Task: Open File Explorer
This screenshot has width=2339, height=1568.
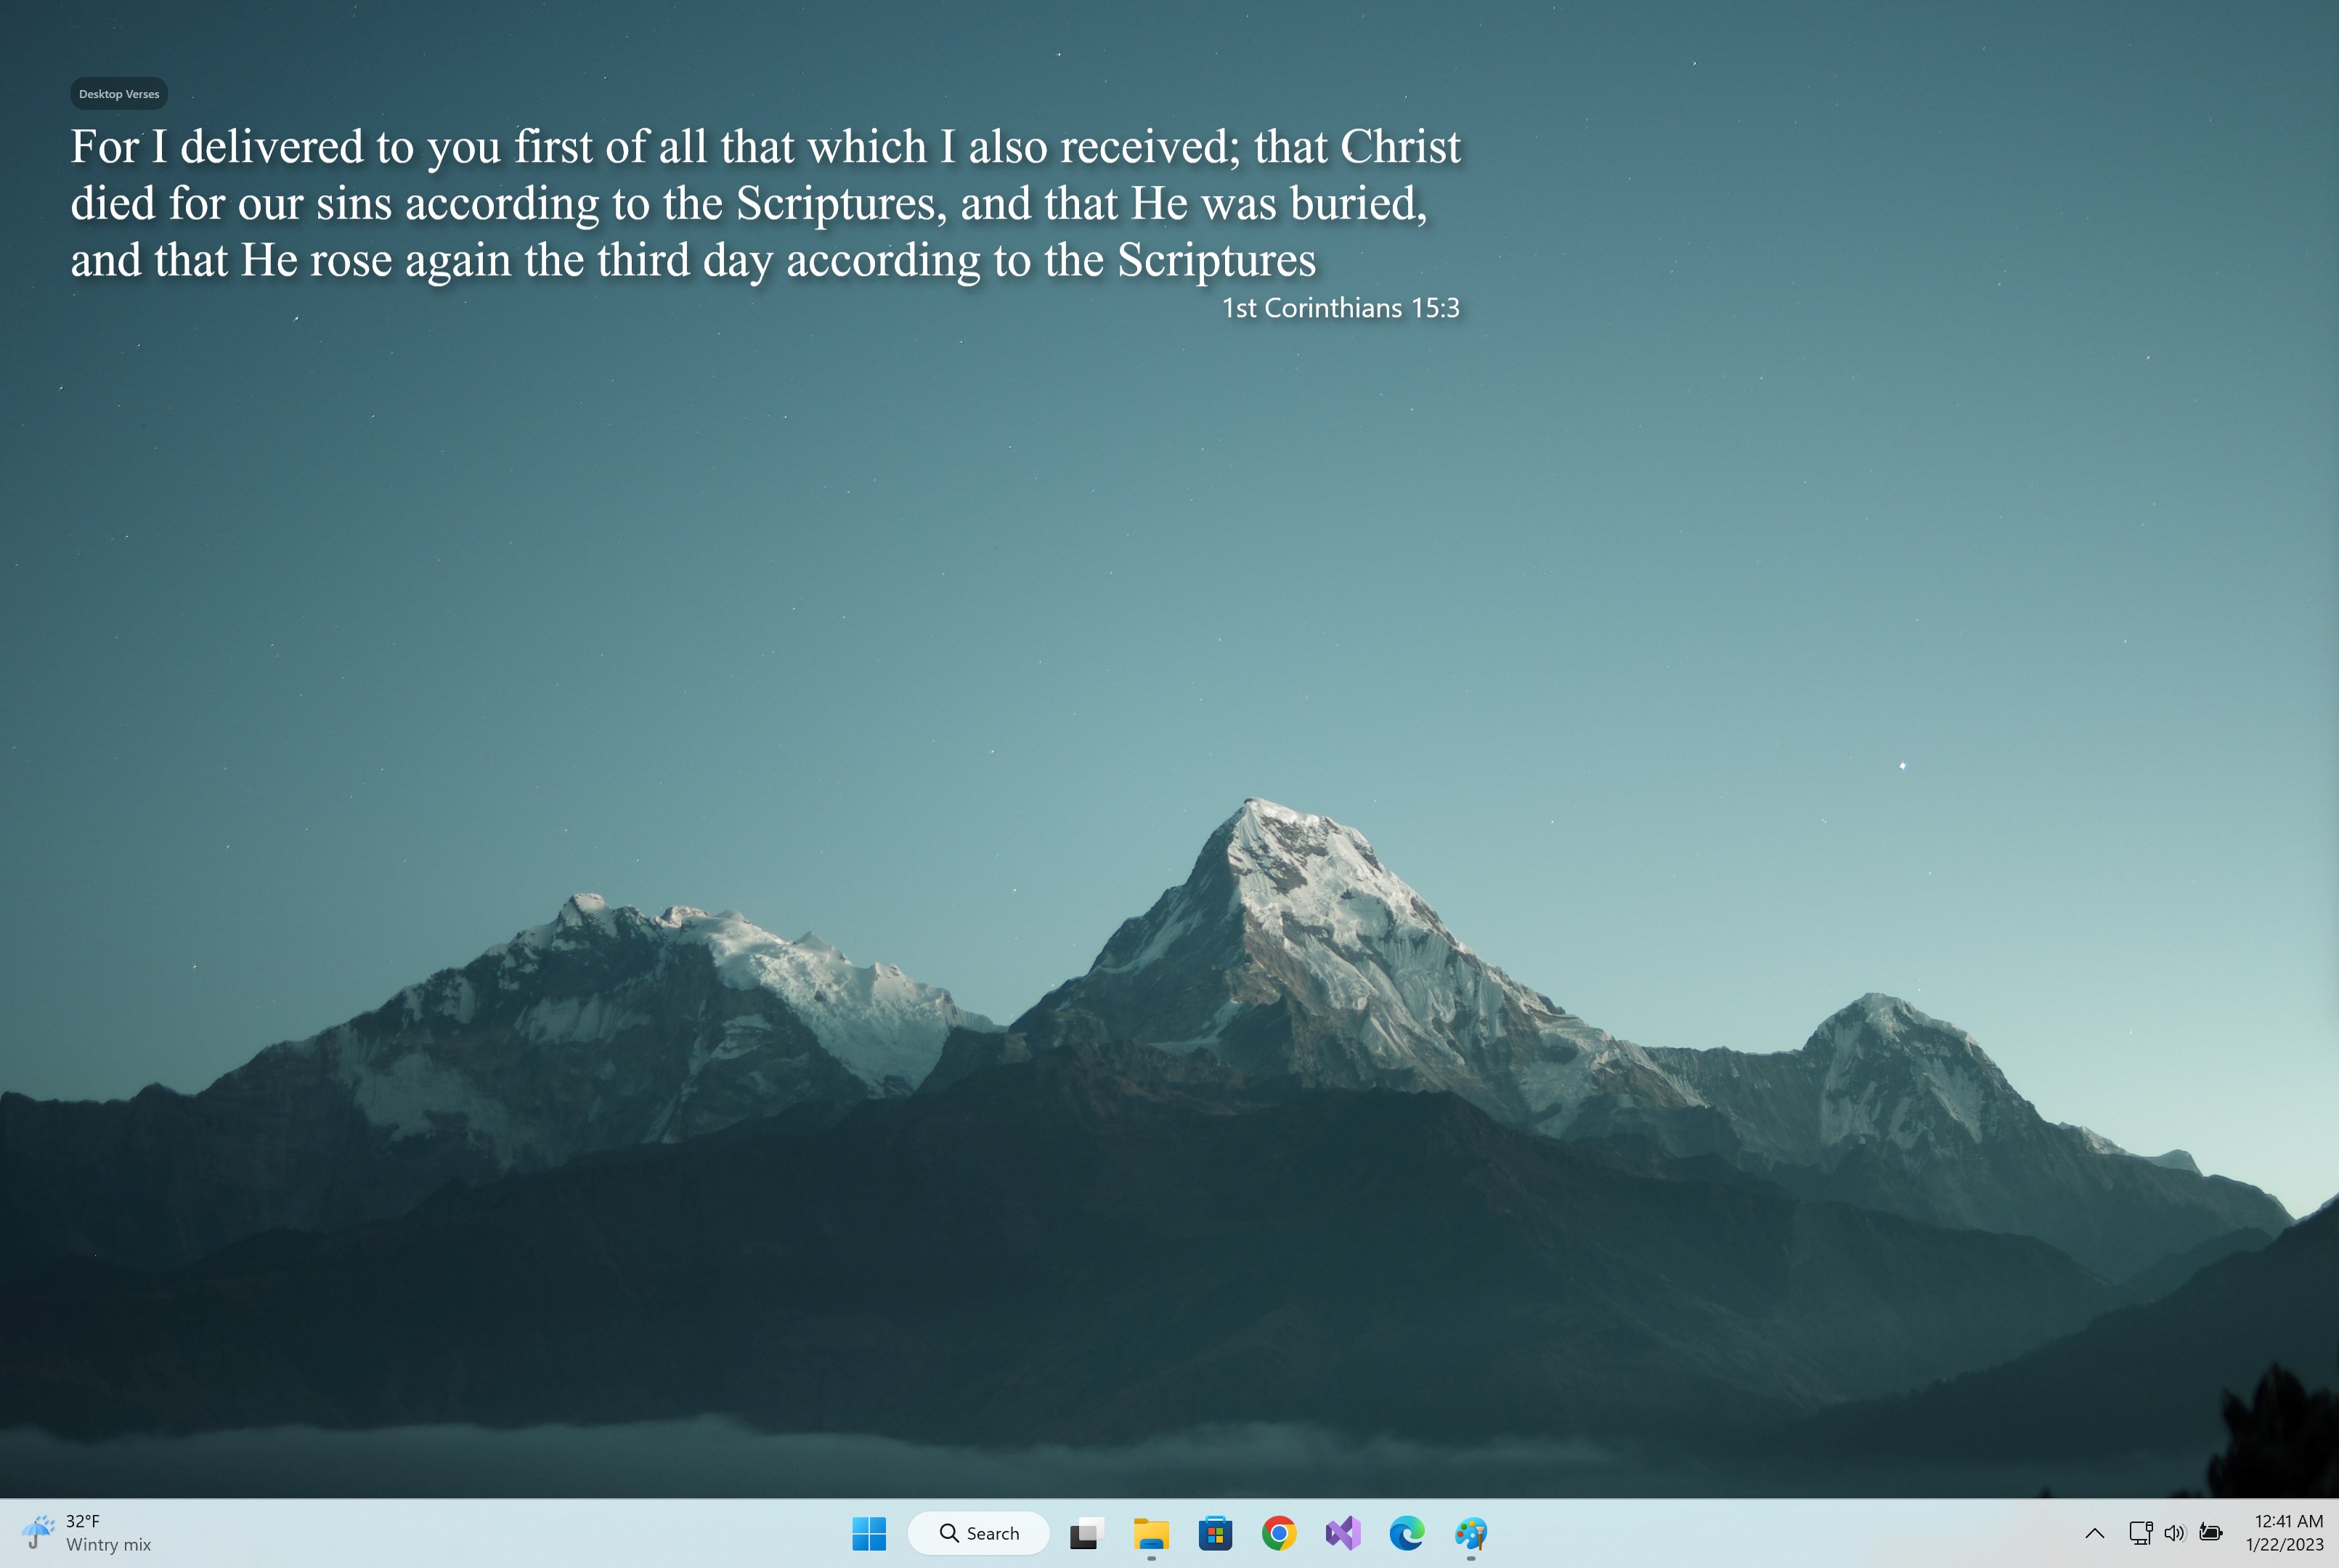Action: coord(1150,1532)
